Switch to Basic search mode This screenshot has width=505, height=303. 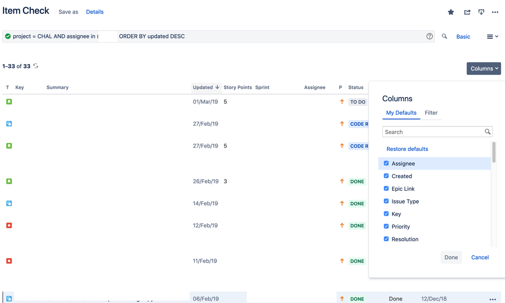pyautogui.click(x=463, y=37)
